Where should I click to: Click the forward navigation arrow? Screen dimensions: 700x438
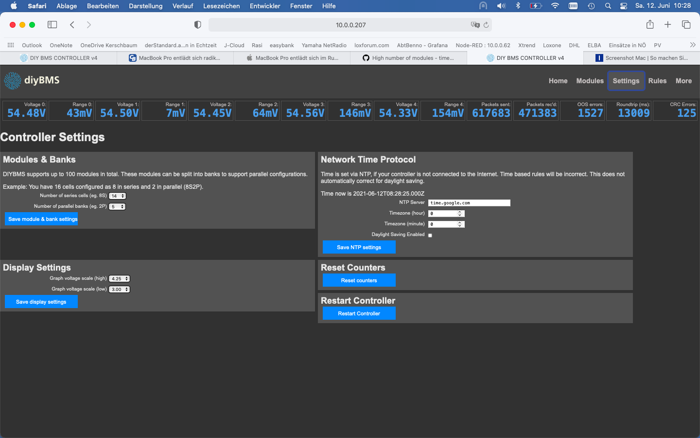click(88, 25)
